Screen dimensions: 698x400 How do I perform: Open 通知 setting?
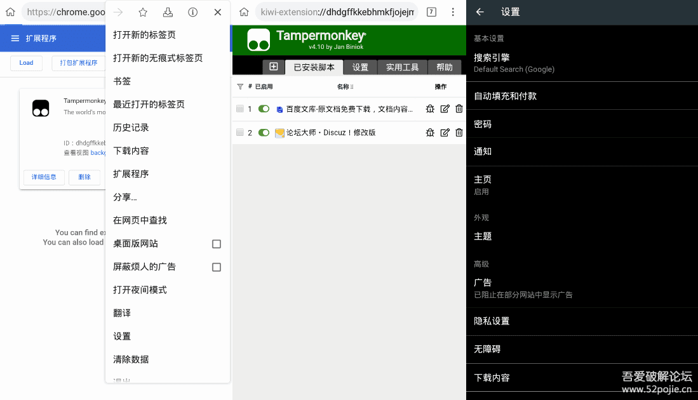click(582, 151)
